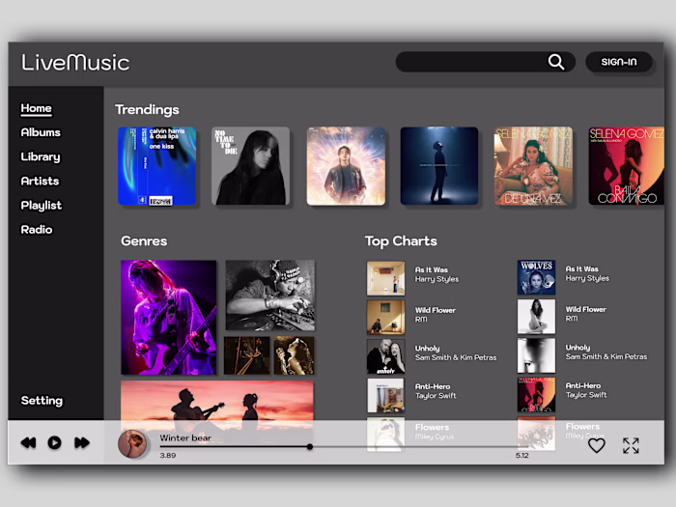The image size is (676, 507).
Task: Select Artists in the sidebar
Action: click(x=40, y=182)
